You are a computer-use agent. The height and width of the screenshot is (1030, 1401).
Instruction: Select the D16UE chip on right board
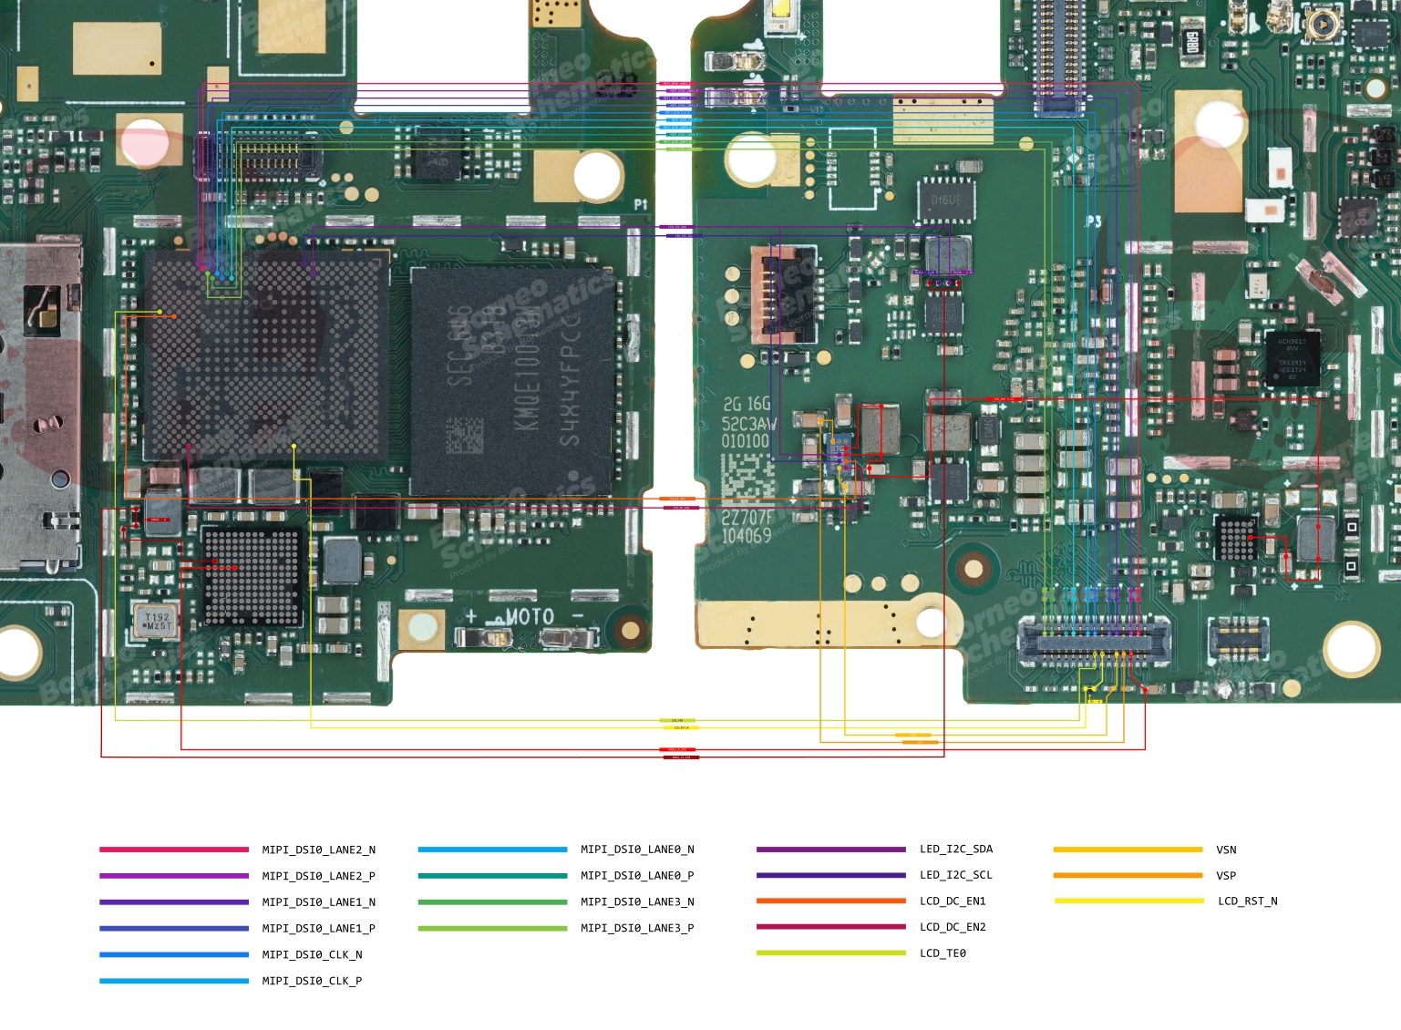[x=945, y=201]
